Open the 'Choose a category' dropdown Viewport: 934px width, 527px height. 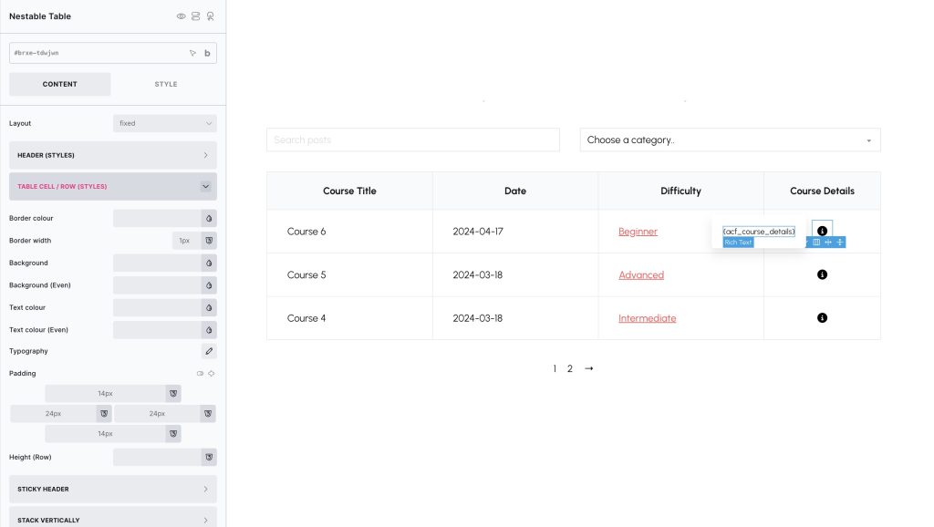(x=730, y=140)
